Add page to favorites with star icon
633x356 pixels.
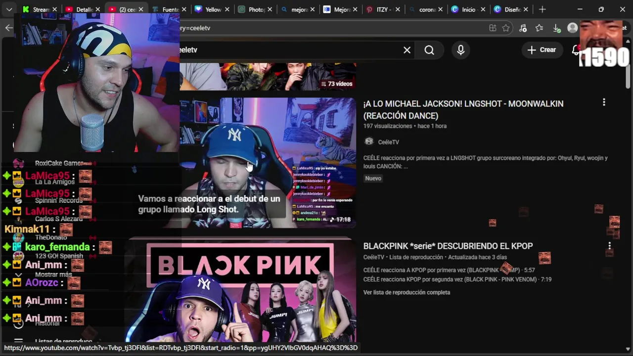click(506, 28)
